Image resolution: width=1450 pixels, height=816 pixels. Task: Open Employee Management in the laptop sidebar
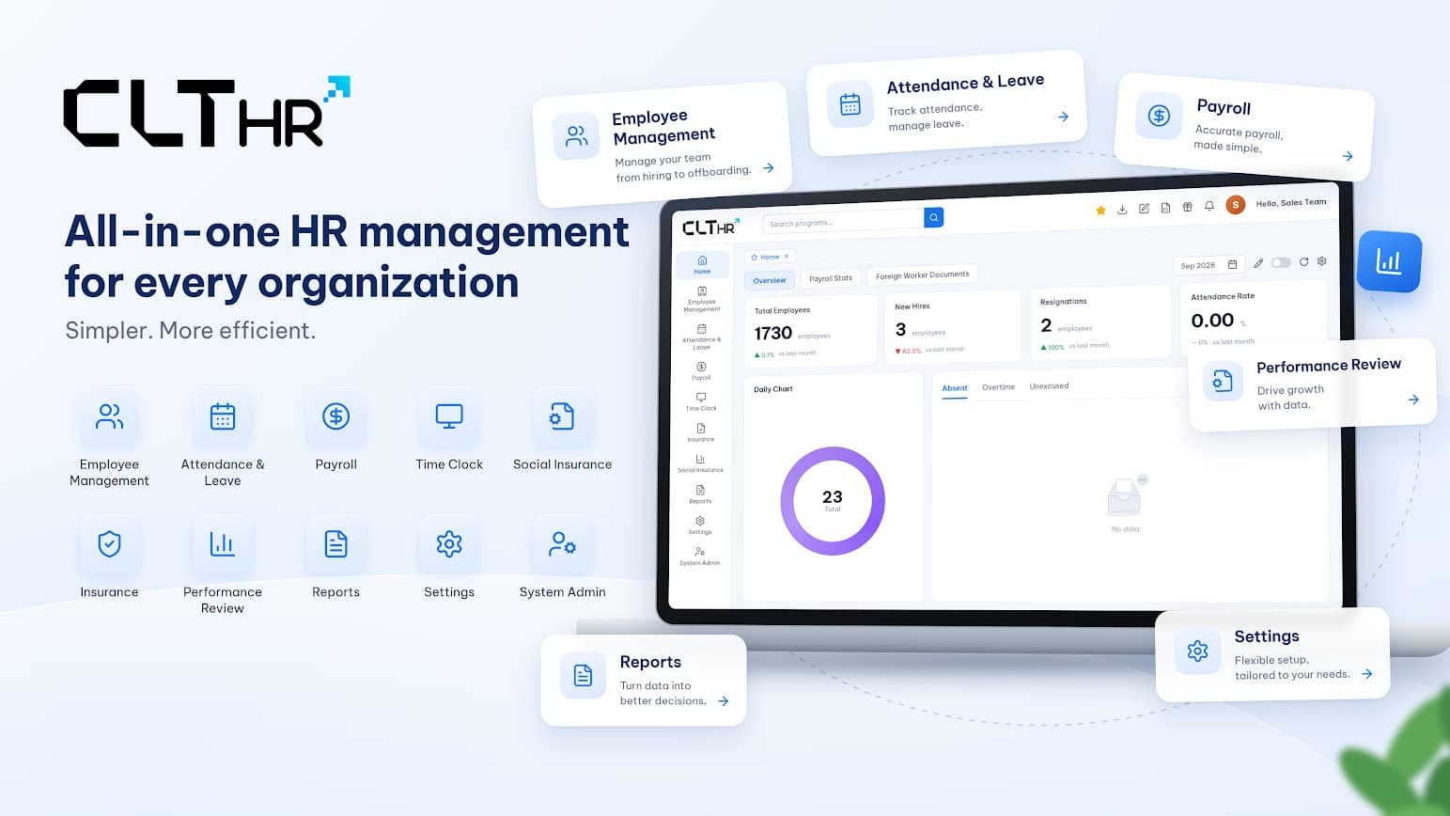tap(702, 298)
